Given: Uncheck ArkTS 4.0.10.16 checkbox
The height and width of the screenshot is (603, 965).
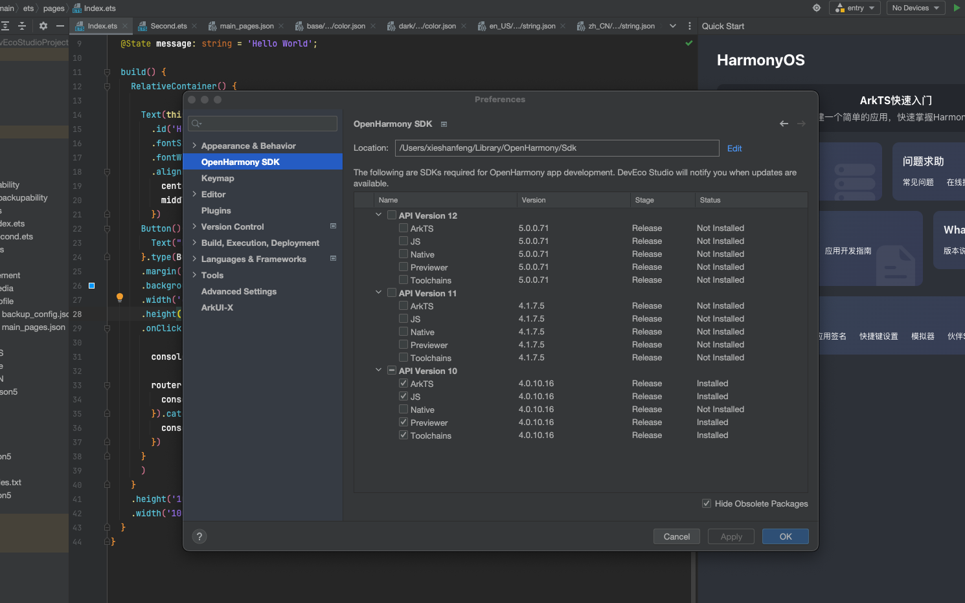Looking at the screenshot, I should tap(403, 384).
